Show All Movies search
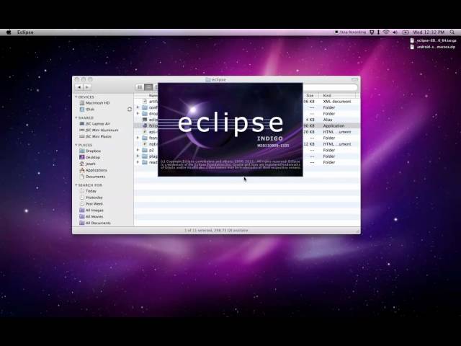Viewport: 461px width, 346px height. [x=91, y=216]
